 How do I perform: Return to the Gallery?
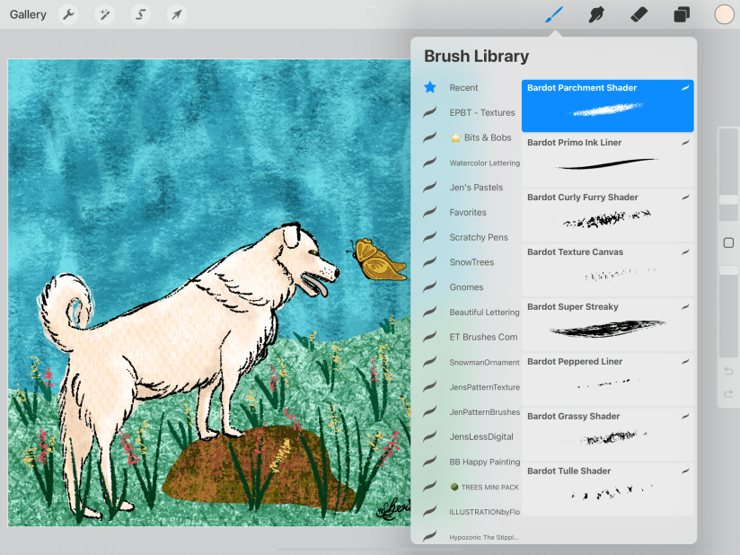(28, 14)
